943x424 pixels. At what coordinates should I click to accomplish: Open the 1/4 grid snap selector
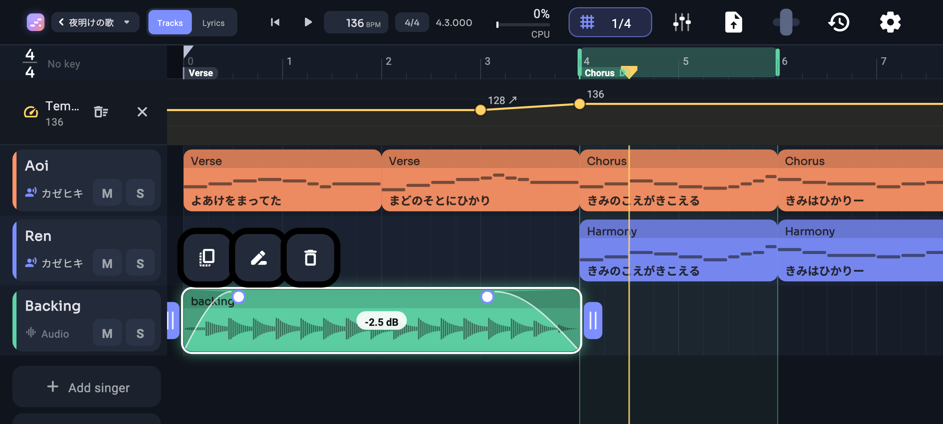point(610,22)
